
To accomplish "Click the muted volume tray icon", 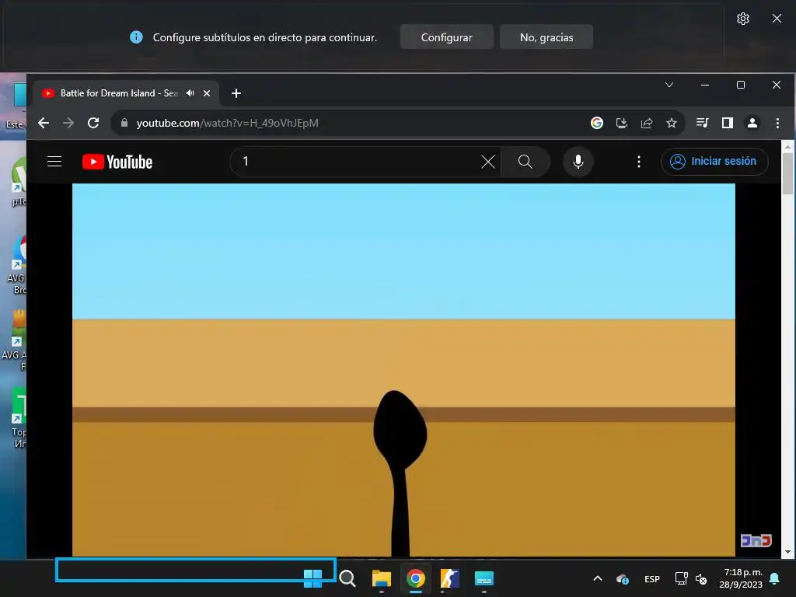I will 701,578.
